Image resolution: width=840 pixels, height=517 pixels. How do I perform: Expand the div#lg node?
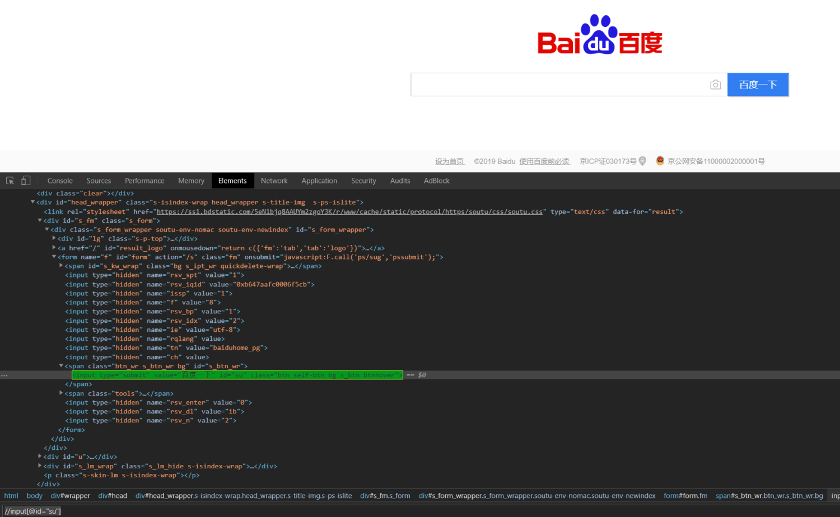click(54, 238)
